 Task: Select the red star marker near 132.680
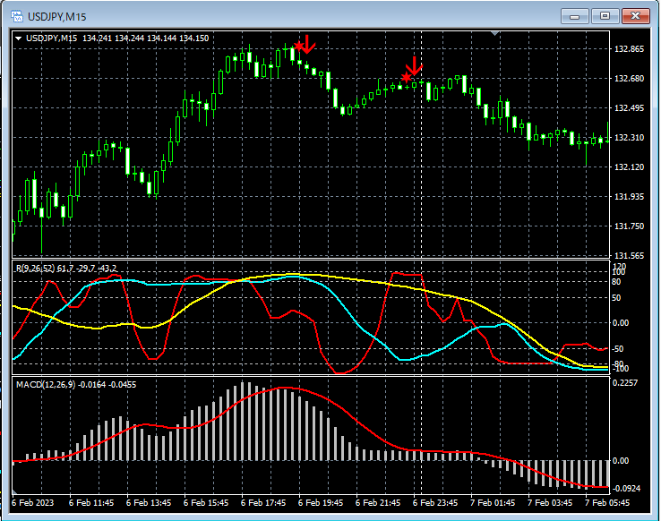406,78
